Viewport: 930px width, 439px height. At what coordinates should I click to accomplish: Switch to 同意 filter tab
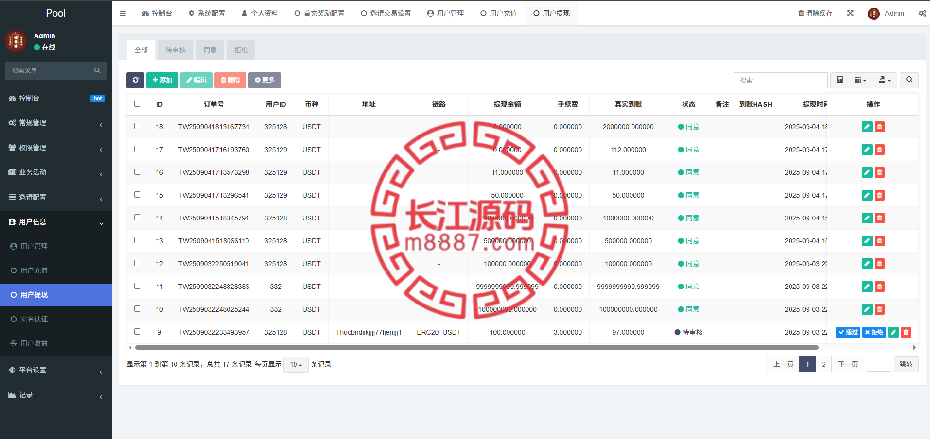click(210, 50)
